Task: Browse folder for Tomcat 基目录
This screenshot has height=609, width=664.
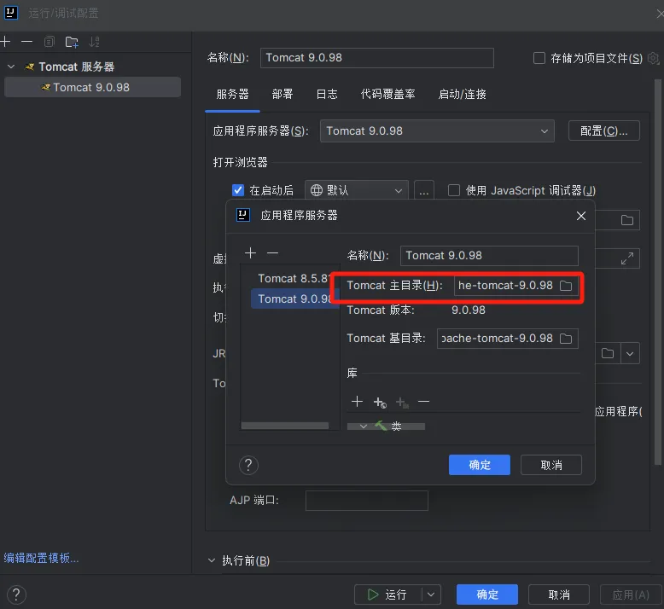Action: (x=566, y=339)
